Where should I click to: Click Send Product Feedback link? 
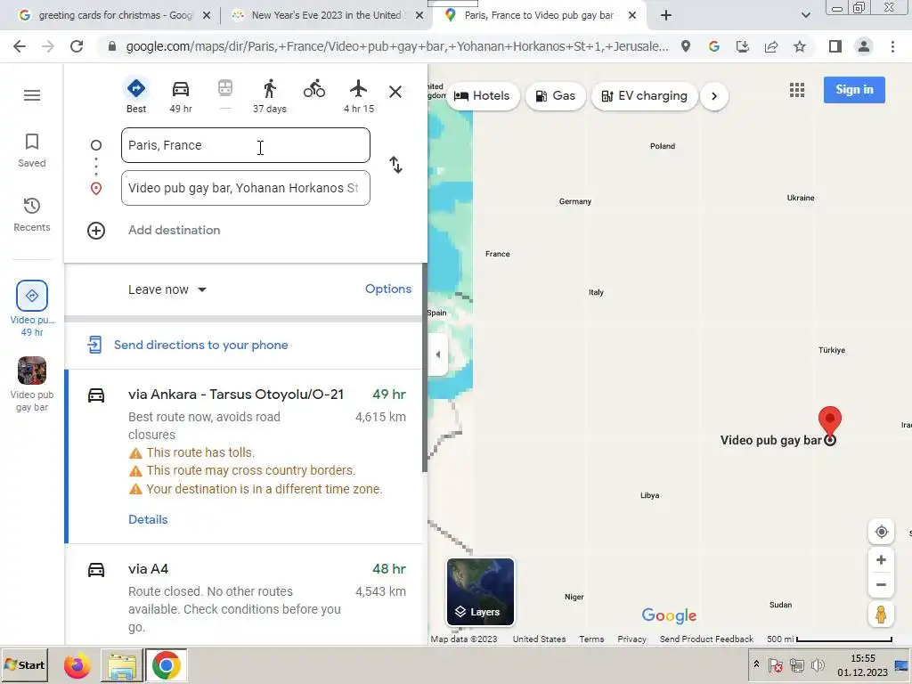(706, 639)
